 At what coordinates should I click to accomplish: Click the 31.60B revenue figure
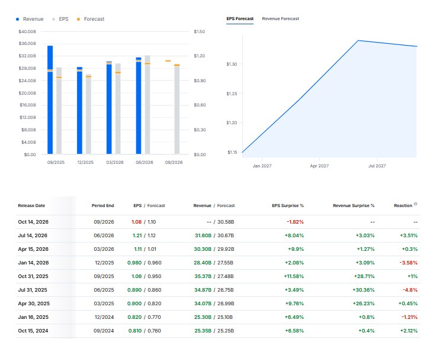click(x=203, y=235)
